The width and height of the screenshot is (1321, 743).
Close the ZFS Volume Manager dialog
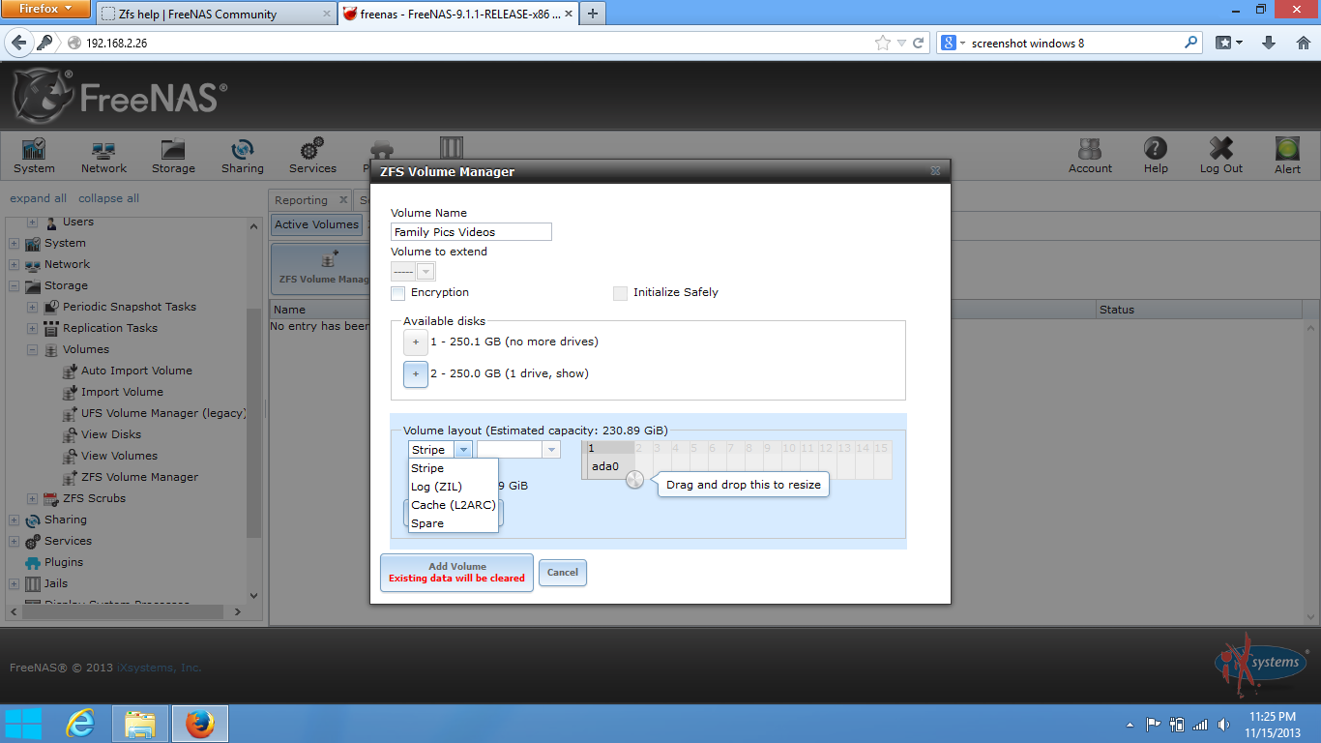(935, 171)
